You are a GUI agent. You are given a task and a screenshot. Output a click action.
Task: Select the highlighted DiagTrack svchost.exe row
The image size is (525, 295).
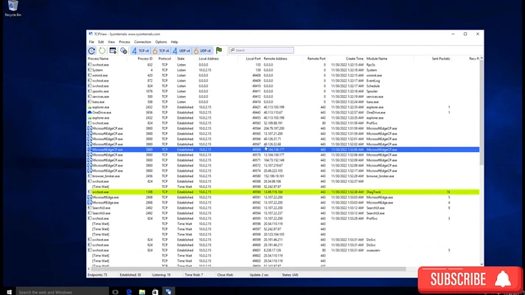283,192
